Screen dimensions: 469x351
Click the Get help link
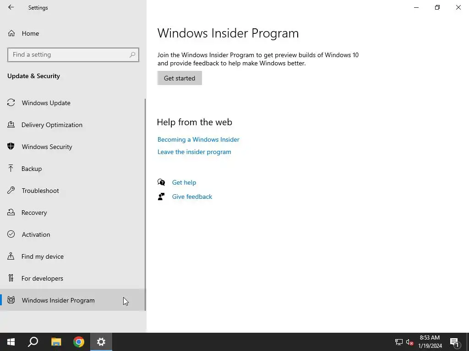pyautogui.click(x=184, y=182)
